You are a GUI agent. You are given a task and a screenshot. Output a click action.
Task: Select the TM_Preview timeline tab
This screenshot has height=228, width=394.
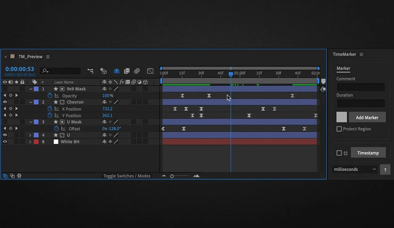[31, 57]
